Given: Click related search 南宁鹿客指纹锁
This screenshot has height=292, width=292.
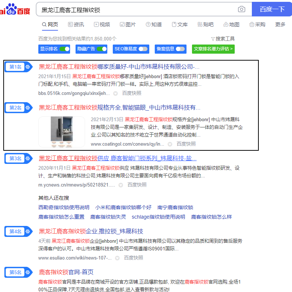Looking at the screenshot, I should point(175,207).
